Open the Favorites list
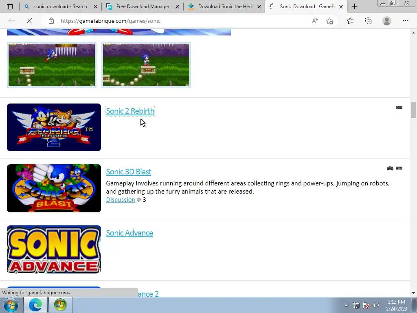 coord(350,21)
